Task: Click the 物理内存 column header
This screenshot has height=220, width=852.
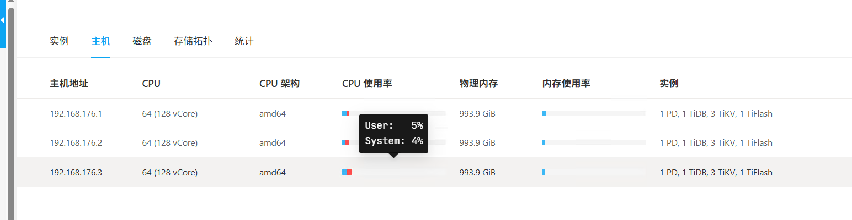Action: 478,84
